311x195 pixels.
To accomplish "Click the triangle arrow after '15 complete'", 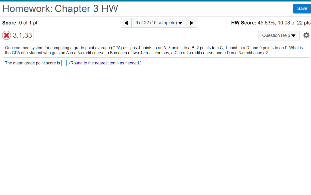I will [x=180, y=23].
